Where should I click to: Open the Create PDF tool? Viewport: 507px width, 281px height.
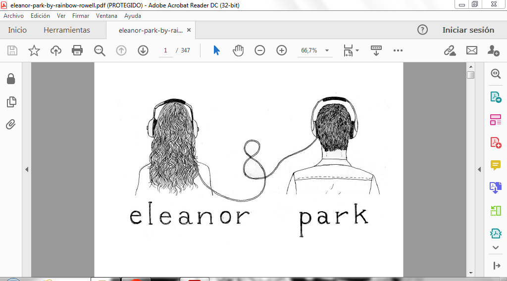(496, 142)
